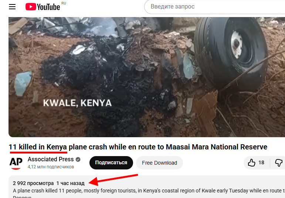Image resolution: width=285 pixels, height=198 pixels.
Task: Click the '1 час назад' upload time
Action: 70,183
